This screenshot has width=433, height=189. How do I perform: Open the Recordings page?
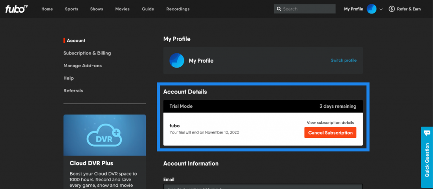[178, 9]
